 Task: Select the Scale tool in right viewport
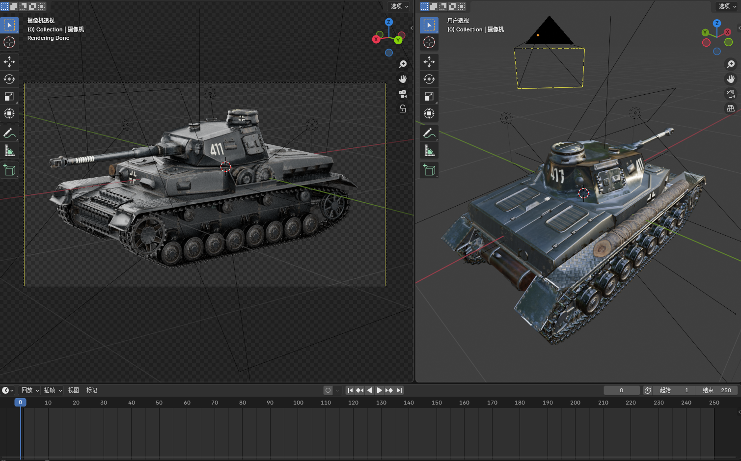pos(429,97)
